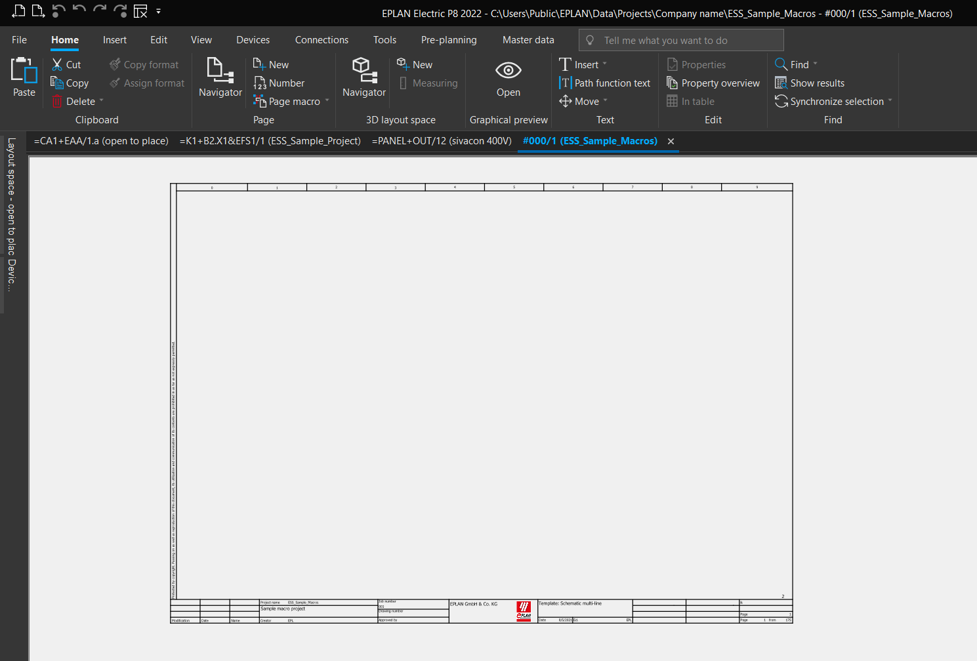Click the Cut scissors icon

click(57, 64)
